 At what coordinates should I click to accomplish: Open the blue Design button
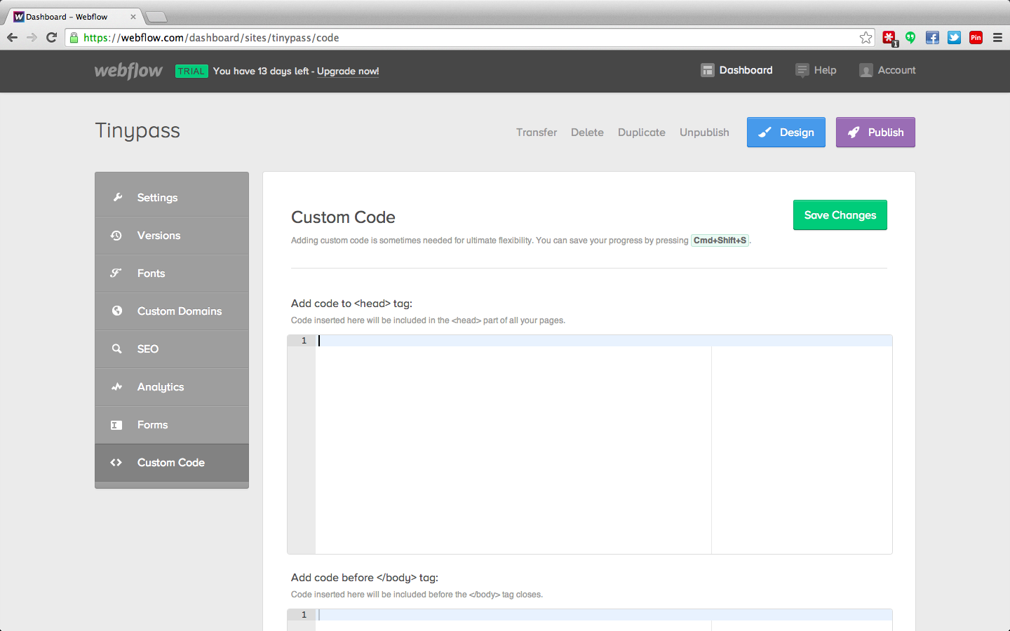[786, 133]
